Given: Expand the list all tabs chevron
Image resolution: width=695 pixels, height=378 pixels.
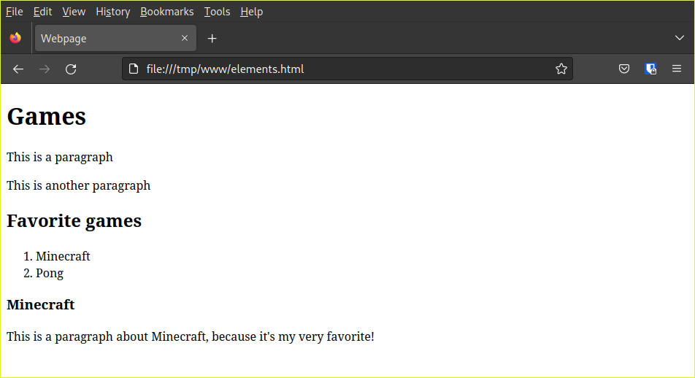Looking at the screenshot, I should coord(679,38).
